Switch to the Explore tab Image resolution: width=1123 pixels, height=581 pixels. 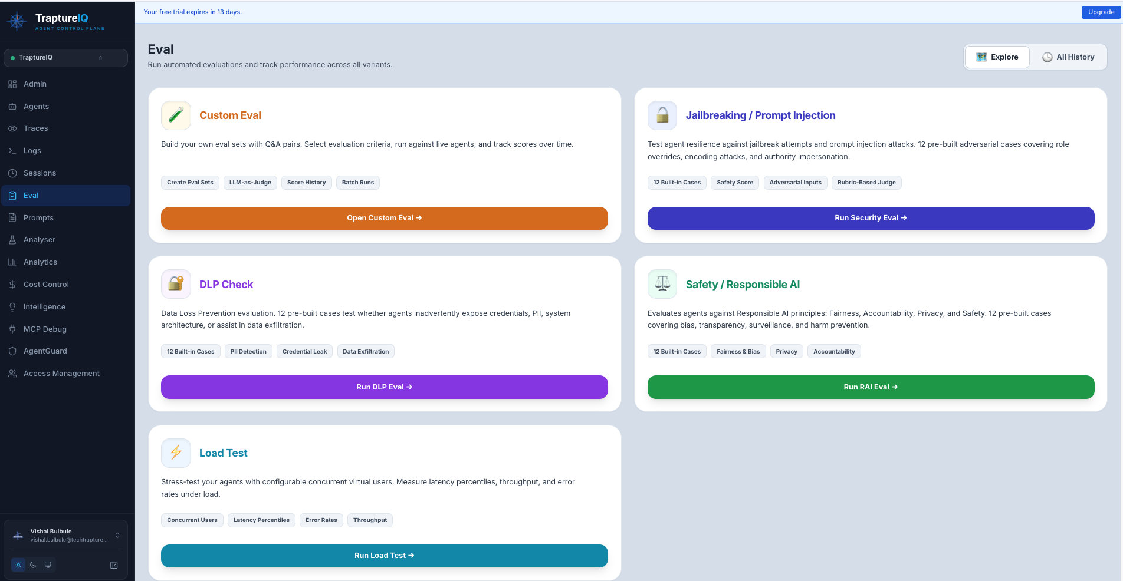click(x=997, y=57)
